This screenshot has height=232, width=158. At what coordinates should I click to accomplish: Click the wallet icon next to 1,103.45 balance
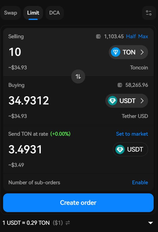tap(98, 36)
